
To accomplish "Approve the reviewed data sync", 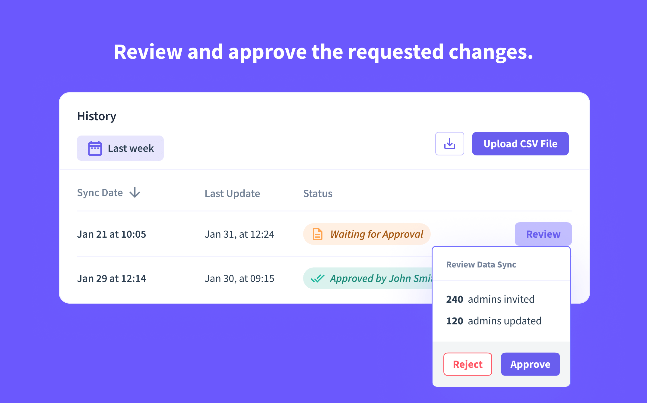I will coord(530,364).
